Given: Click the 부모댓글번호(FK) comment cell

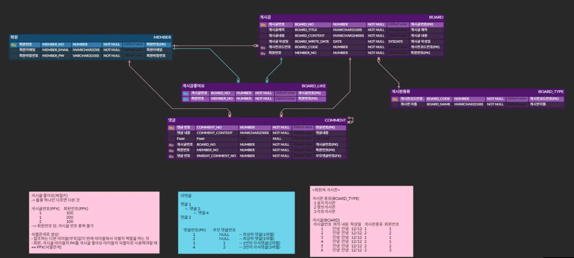Looking at the screenshot, I should (330, 156).
